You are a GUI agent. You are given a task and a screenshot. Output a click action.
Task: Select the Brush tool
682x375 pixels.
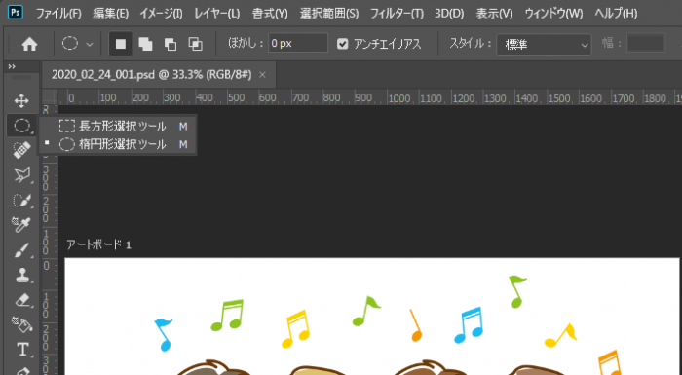21,250
